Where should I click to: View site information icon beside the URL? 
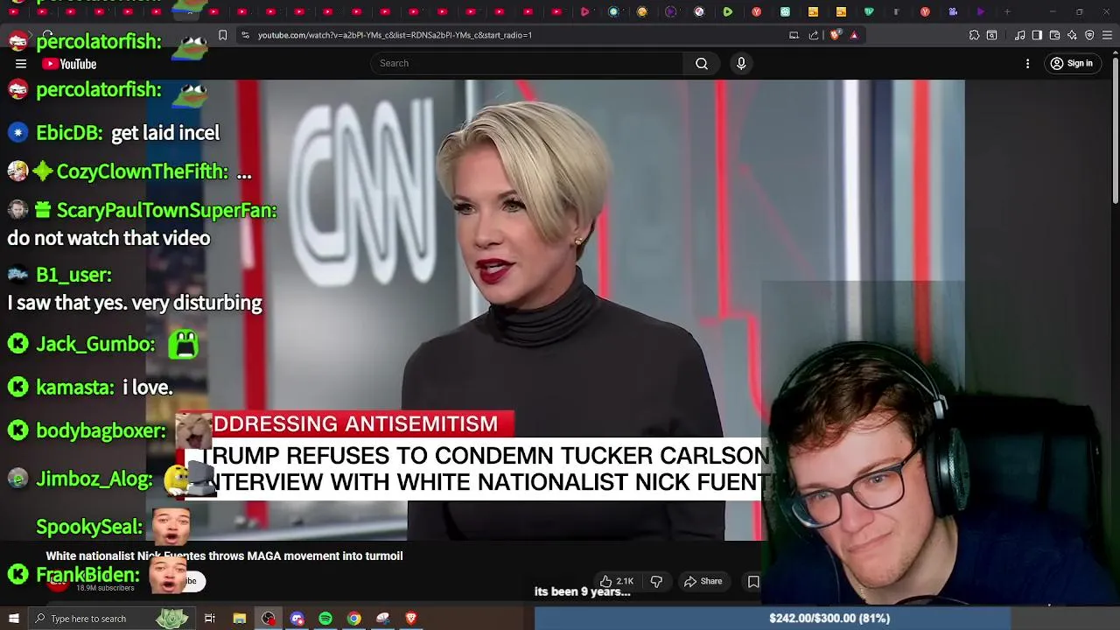click(245, 35)
